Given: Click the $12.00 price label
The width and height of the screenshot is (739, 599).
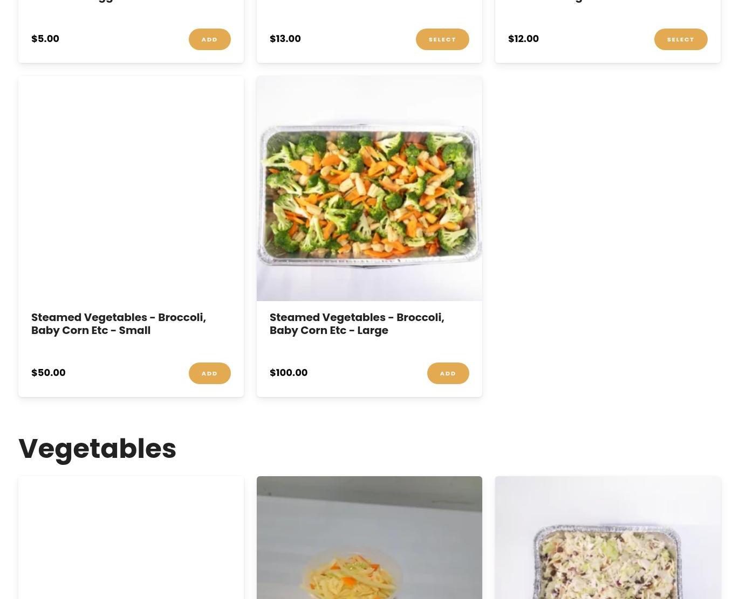Looking at the screenshot, I should click(x=523, y=39).
